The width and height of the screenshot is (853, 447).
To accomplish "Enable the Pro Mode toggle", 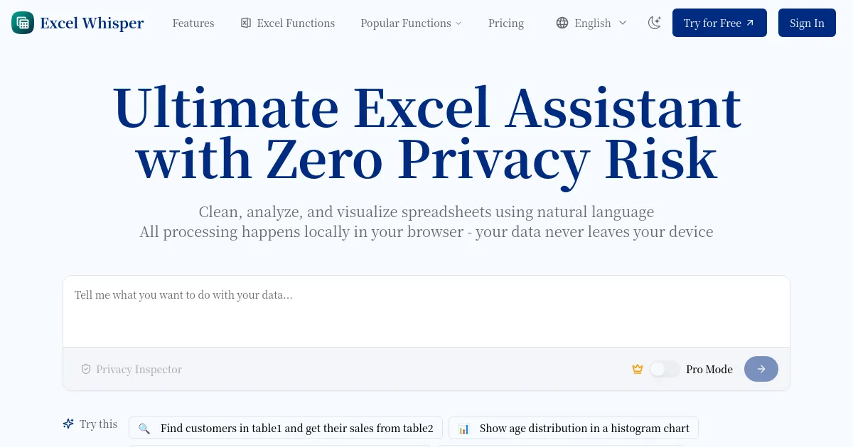I will click(x=665, y=368).
